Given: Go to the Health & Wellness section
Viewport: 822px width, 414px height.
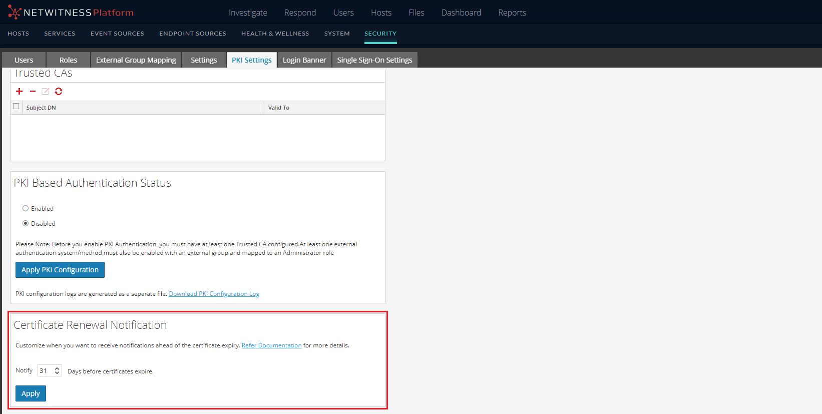Looking at the screenshot, I should coord(275,34).
